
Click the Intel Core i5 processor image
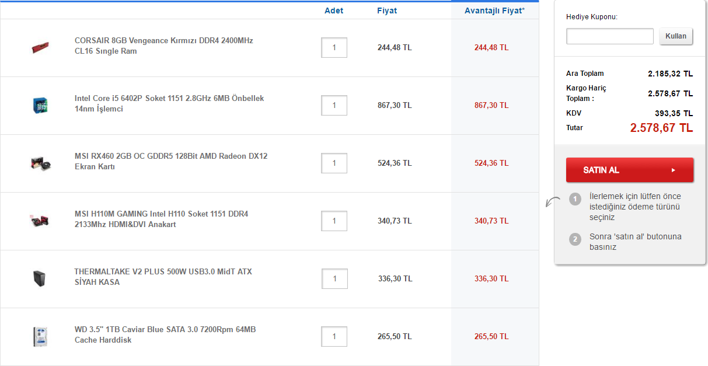coord(40,105)
